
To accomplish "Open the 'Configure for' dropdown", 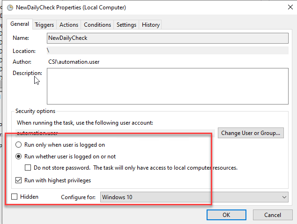I will tap(194, 197).
